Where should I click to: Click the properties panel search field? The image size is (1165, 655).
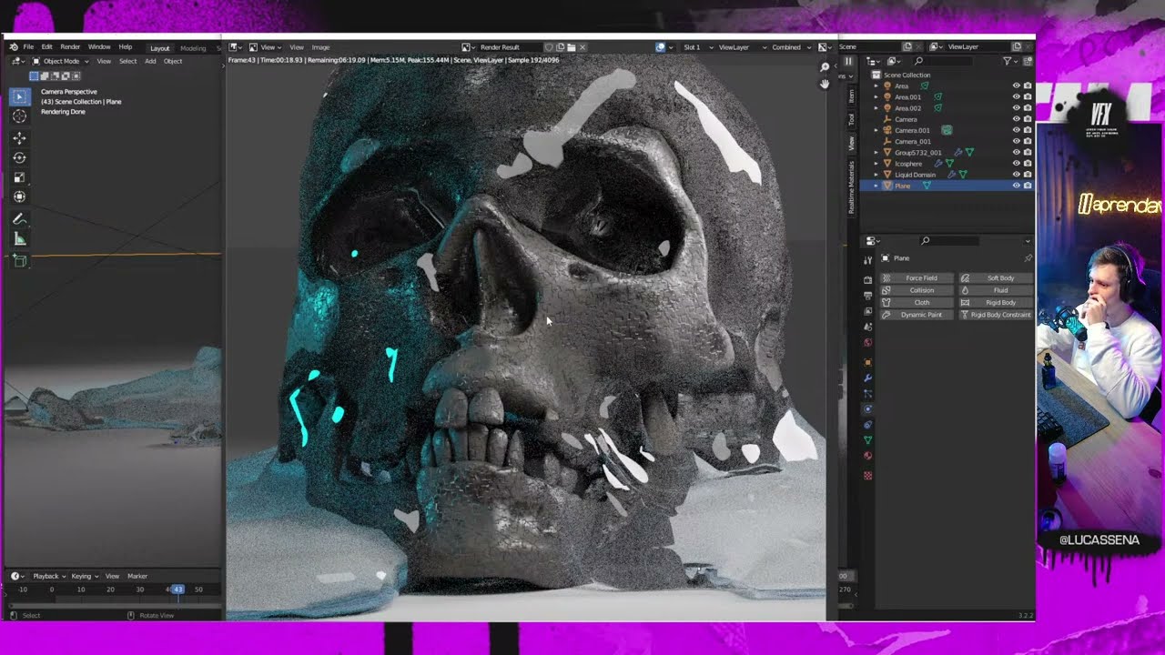pyautogui.click(x=950, y=241)
